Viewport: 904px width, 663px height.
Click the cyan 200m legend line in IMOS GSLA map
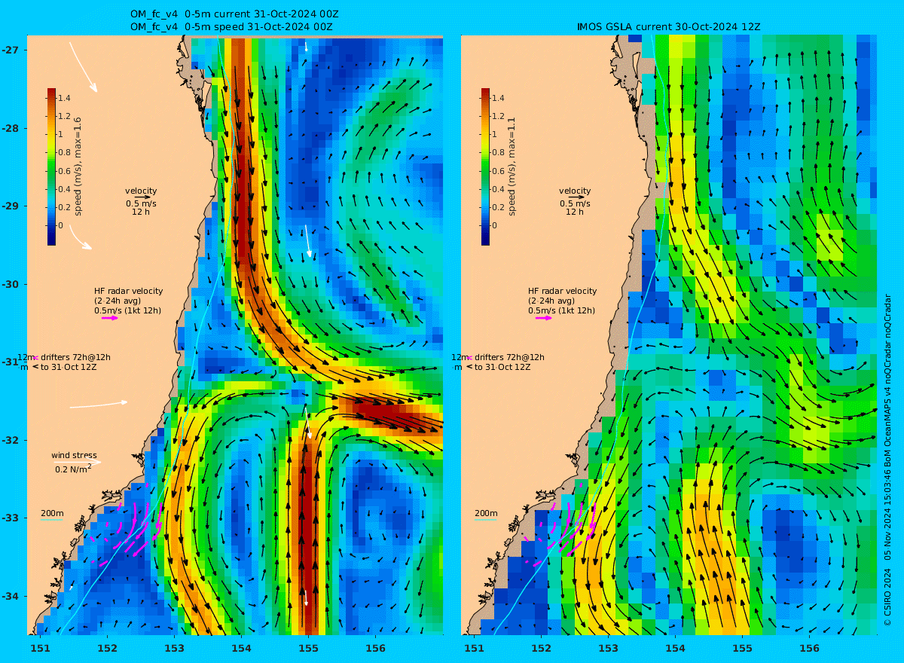pos(485,520)
